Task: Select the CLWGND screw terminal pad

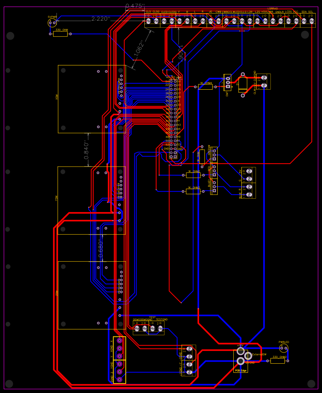Action: point(264,78)
